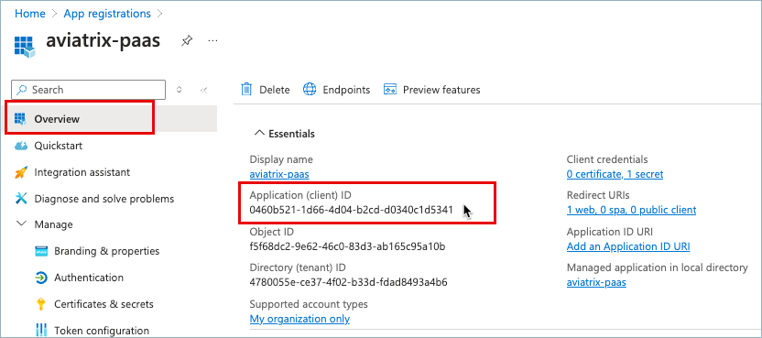Click the aviatrix-paas app registration icon
Image resolution: width=762 pixels, height=338 pixels.
click(26, 46)
